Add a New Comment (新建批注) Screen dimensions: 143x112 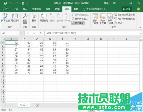(44, 18)
